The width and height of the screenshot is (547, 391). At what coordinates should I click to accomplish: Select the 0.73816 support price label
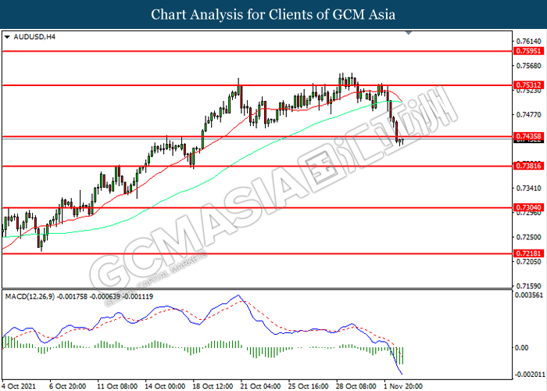click(529, 166)
